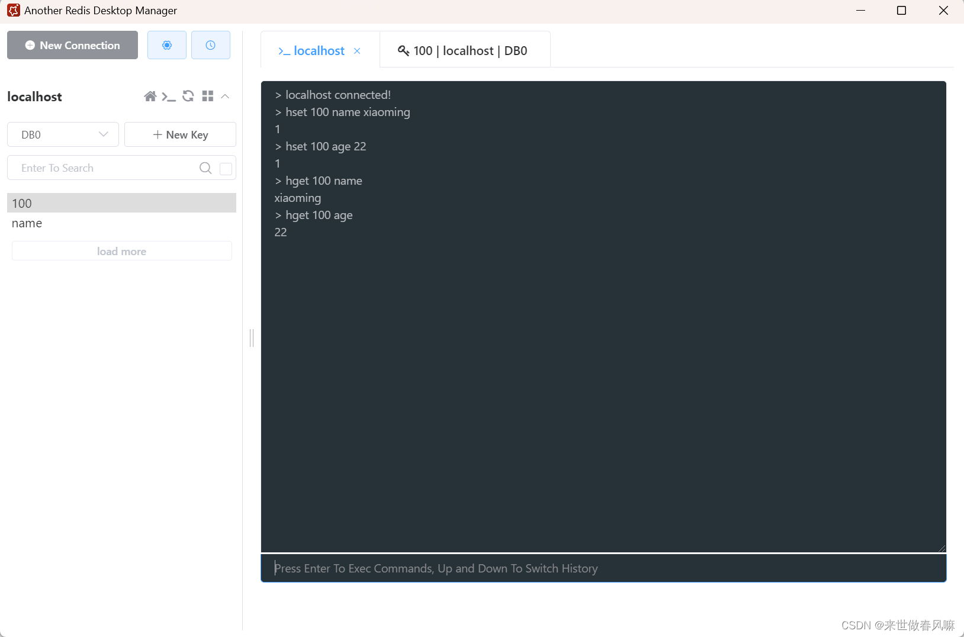Collapse the localhost connection chevron
The width and height of the screenshot is (964, 637).
225,96
